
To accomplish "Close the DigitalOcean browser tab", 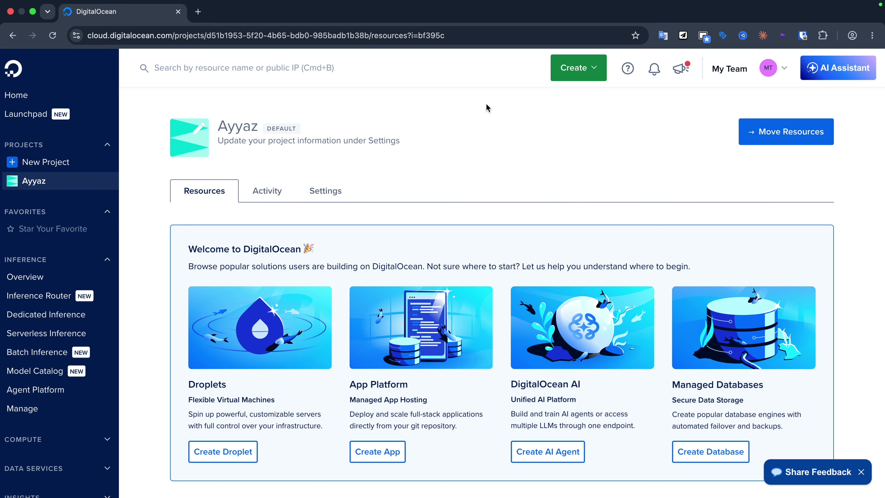I will pyautogui.click(x=178, y=12).
